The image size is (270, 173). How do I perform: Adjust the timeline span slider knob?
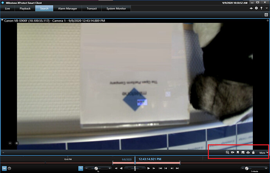(x=247, y=168)
